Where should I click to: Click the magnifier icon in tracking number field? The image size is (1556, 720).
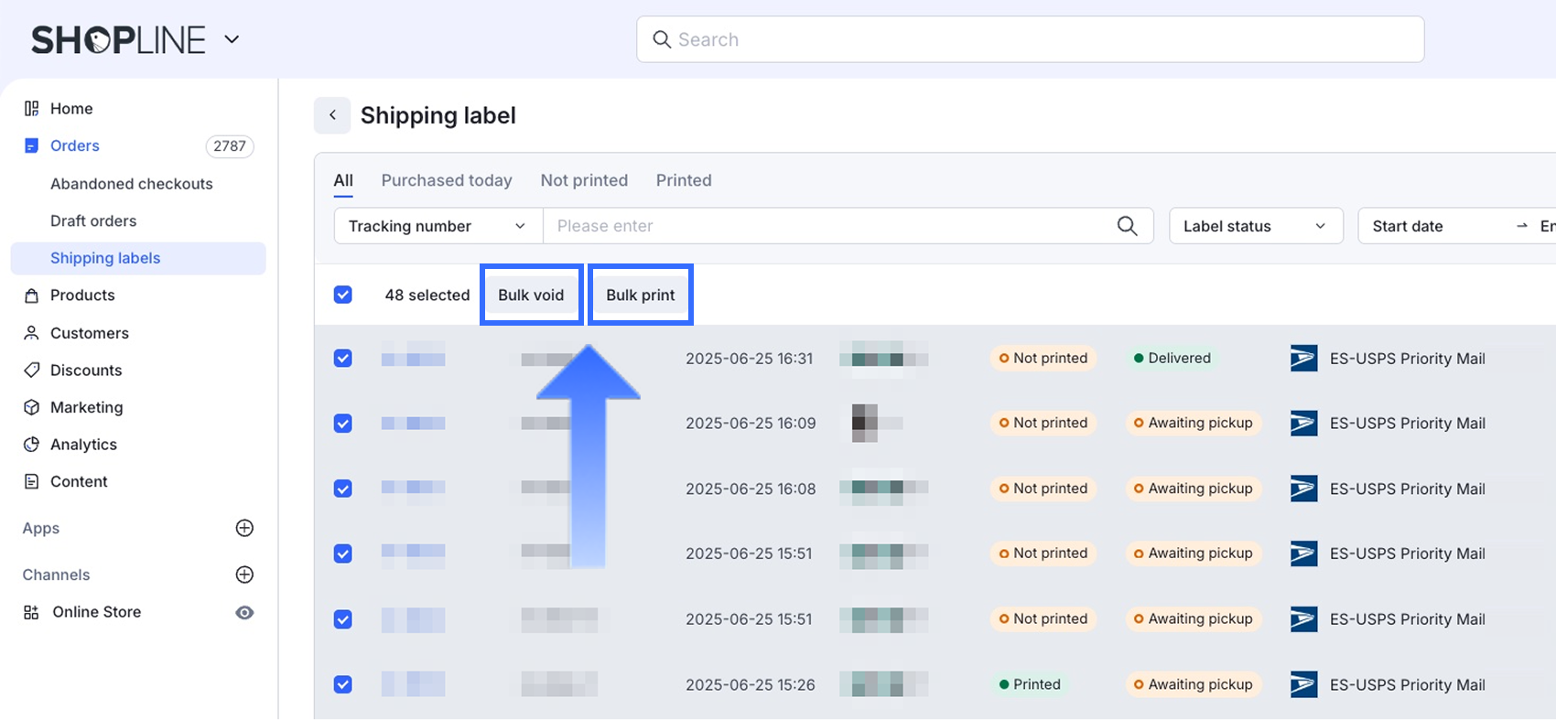[1127, 226]
